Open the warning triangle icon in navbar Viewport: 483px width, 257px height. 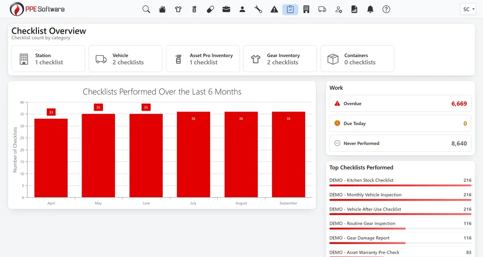coord(274,10)
